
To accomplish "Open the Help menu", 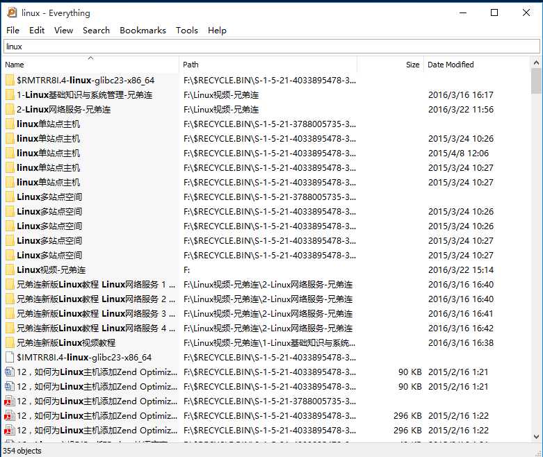I will pos(217,31).
